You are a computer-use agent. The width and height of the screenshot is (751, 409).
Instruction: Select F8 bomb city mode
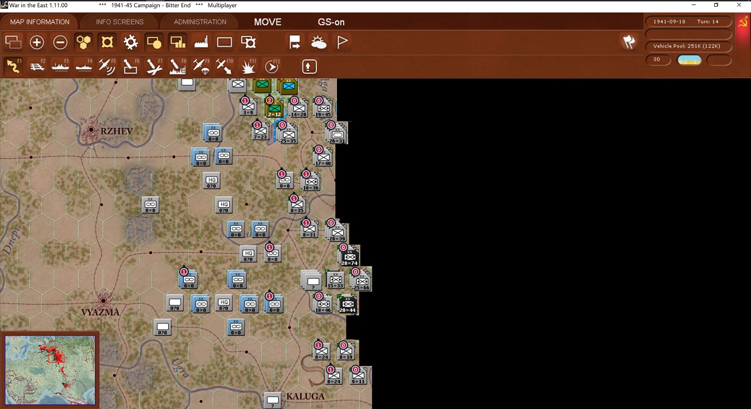tap(177, 66)
